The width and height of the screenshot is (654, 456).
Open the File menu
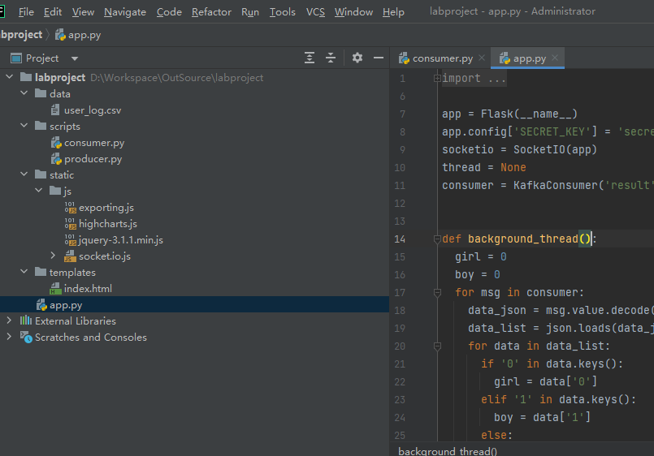tap(26, 12)
